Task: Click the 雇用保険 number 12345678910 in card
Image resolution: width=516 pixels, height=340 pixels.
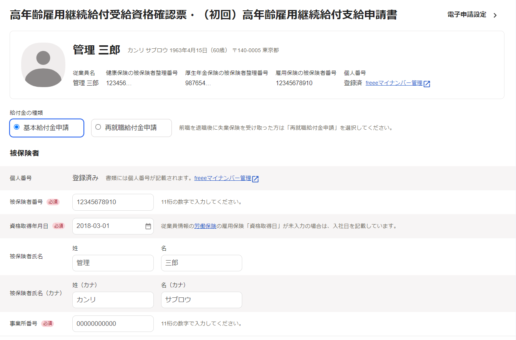Action: (294, 83)
